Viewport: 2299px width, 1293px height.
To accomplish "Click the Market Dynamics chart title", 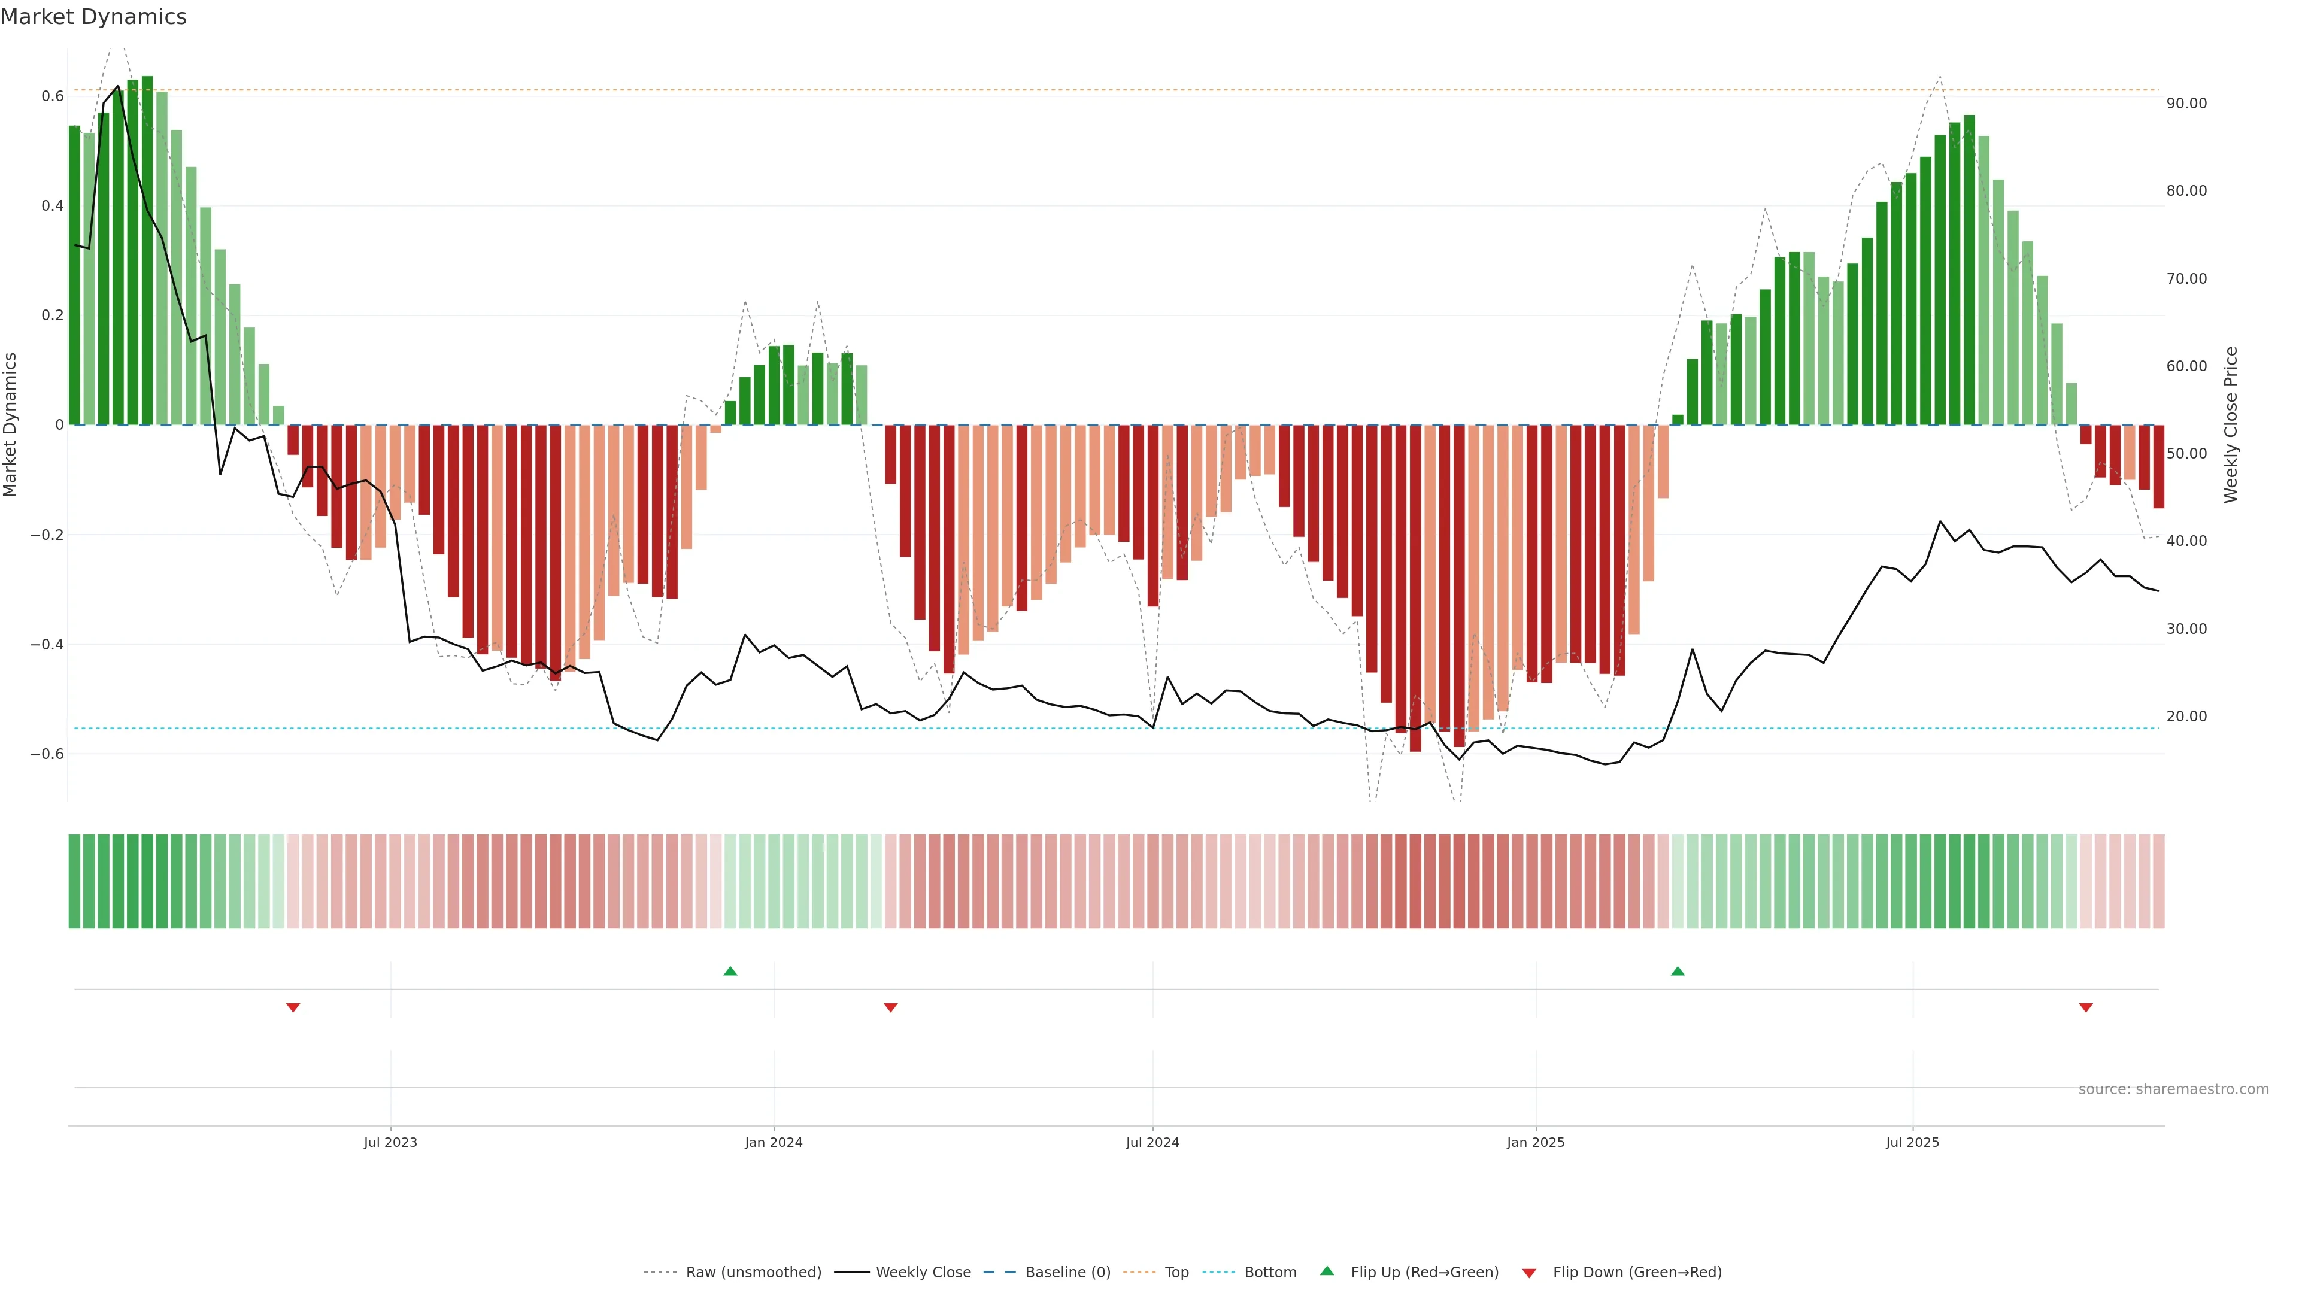I will click(x=94, y=17).
